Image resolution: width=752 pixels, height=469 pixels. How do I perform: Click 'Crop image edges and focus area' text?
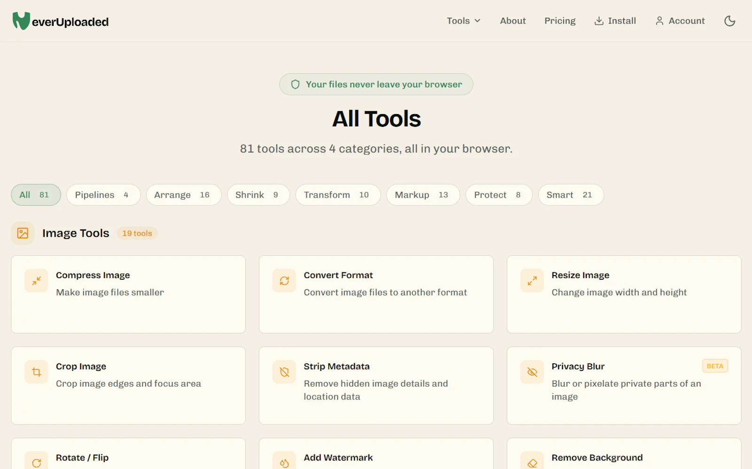click(128, 384)
